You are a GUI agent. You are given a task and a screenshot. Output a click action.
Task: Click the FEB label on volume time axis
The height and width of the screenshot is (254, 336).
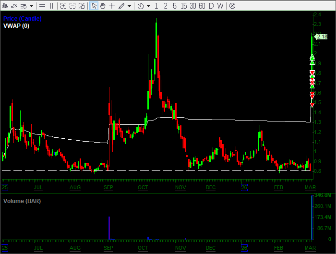(x=278, y=248)
